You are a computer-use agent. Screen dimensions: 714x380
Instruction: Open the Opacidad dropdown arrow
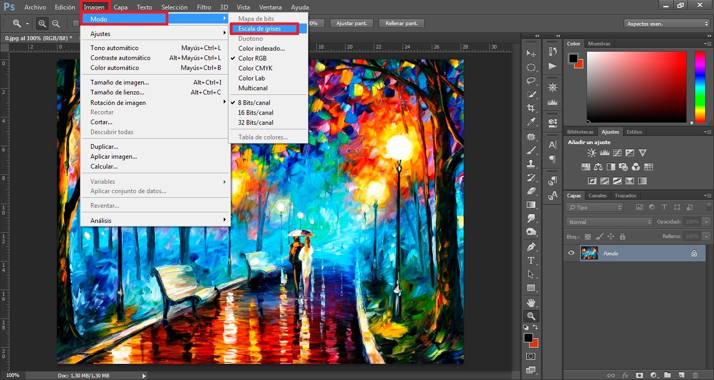[707, 222]
